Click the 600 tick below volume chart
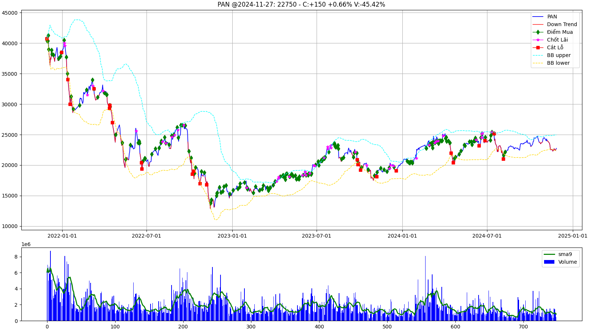Screen dimensions: 589x331 pos(455,327)
